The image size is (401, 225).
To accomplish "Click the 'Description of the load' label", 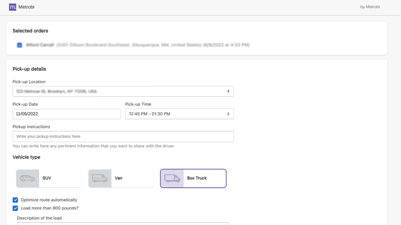I will pyautogui.click(x=39, y=218).
